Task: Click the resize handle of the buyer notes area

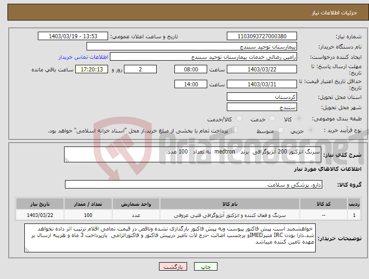Action: [27, 250]
